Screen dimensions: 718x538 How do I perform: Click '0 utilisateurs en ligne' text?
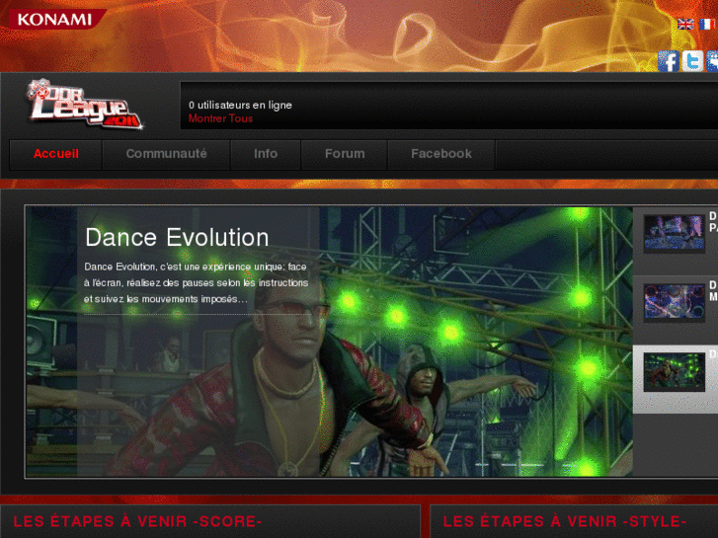click(240, 106)
